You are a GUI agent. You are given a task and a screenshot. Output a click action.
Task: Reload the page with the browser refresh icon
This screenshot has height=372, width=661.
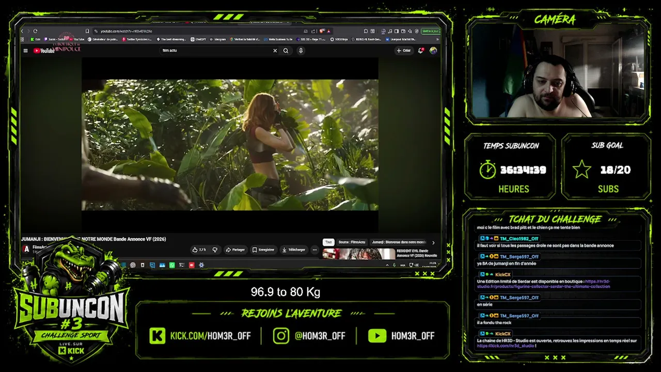[35, 31]
